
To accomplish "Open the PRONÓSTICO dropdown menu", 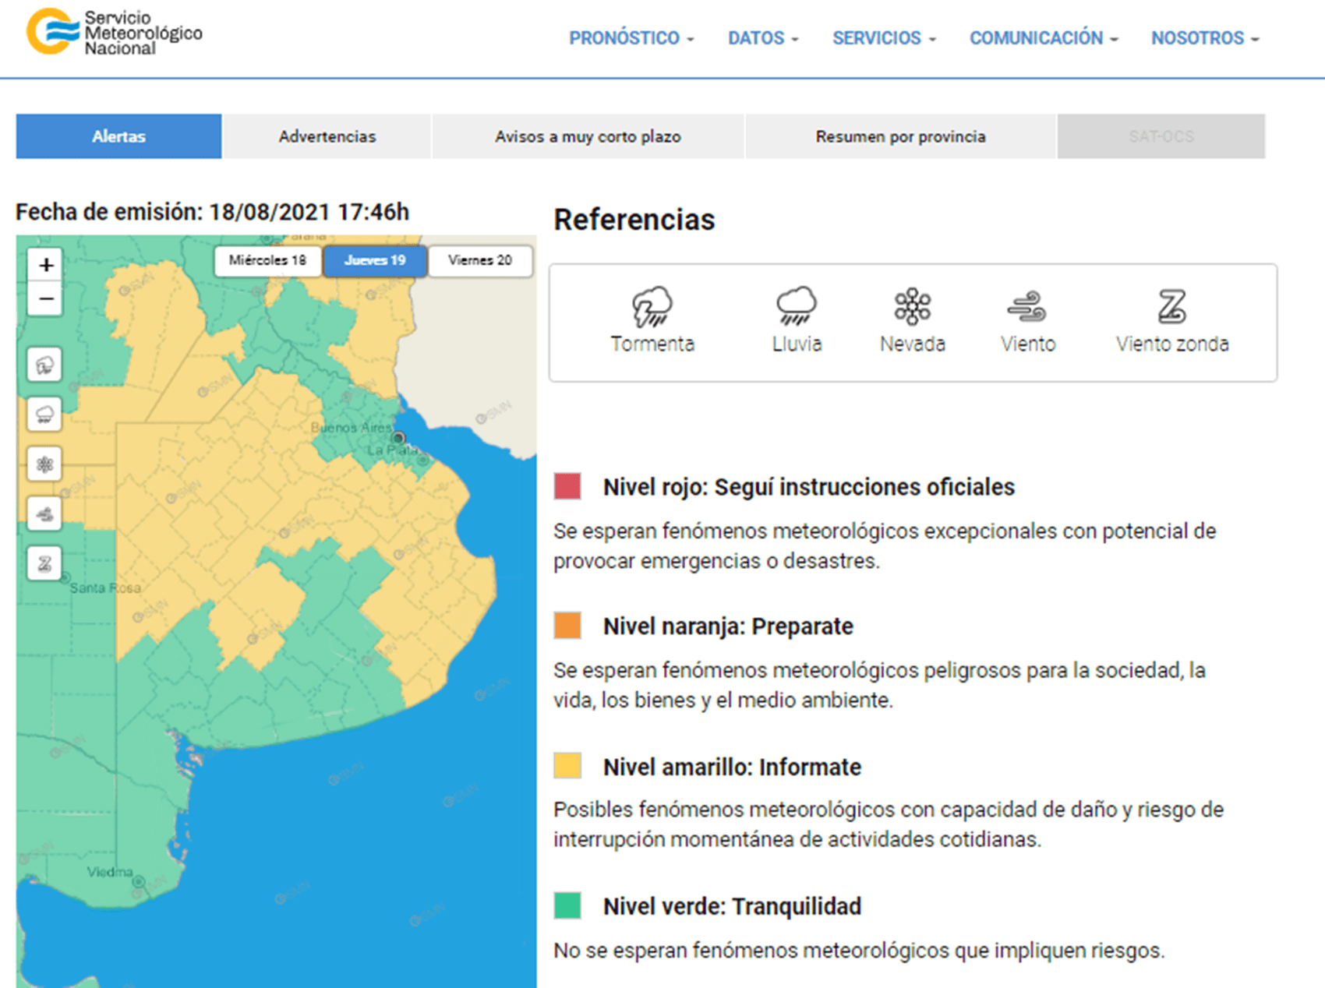I will (630, 37).
